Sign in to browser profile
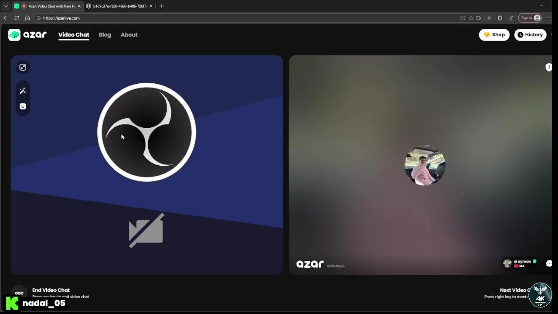 click(x=530, y=18)
